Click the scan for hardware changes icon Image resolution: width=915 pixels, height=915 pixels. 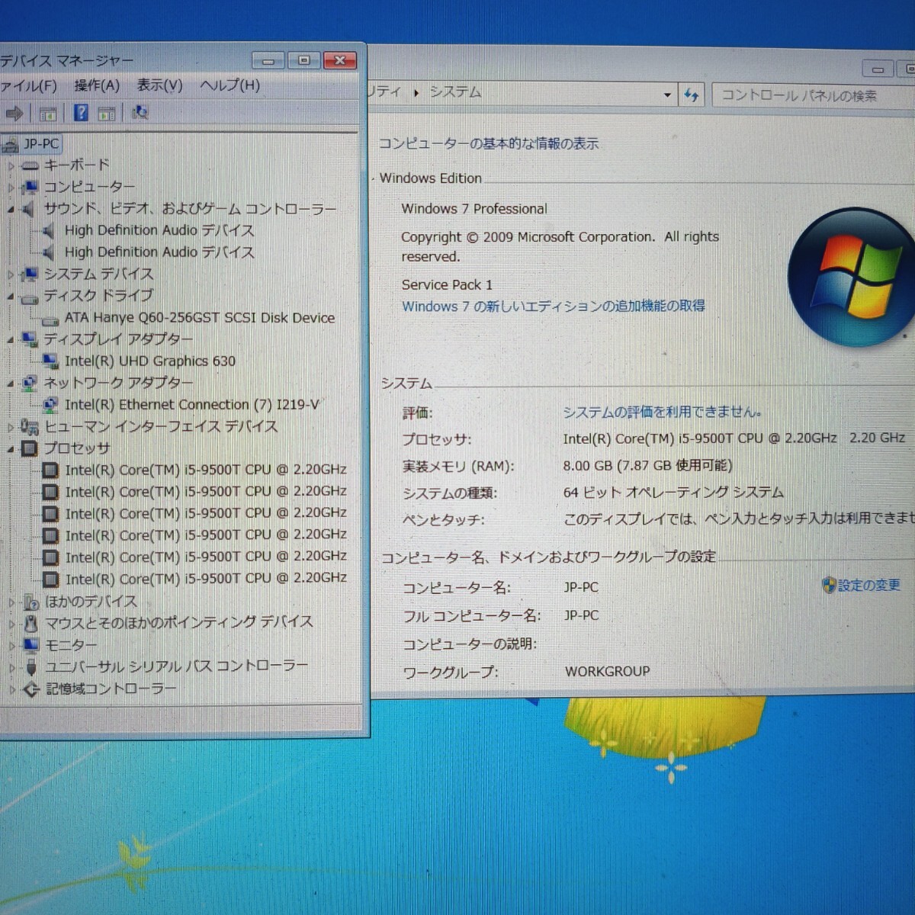pos(140,113)
